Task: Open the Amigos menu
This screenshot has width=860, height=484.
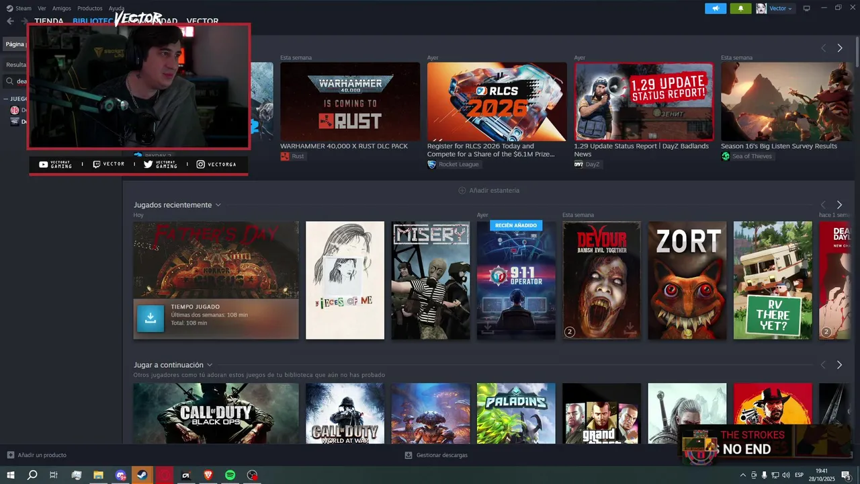Action: (62, 8)
